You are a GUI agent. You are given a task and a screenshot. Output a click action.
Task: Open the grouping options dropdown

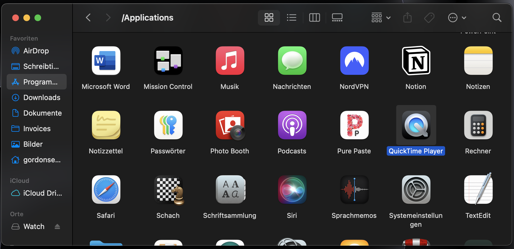tap(381, 18)
